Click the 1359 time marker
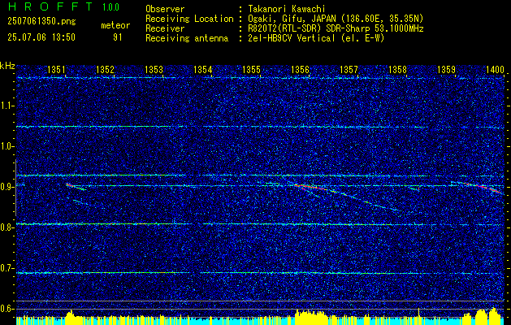The image size is (511, 325). [x=446, y=69]
